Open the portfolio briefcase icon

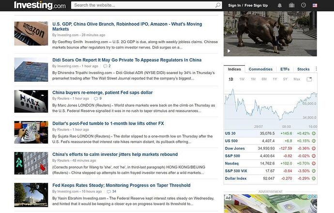(x=292, y=5)
